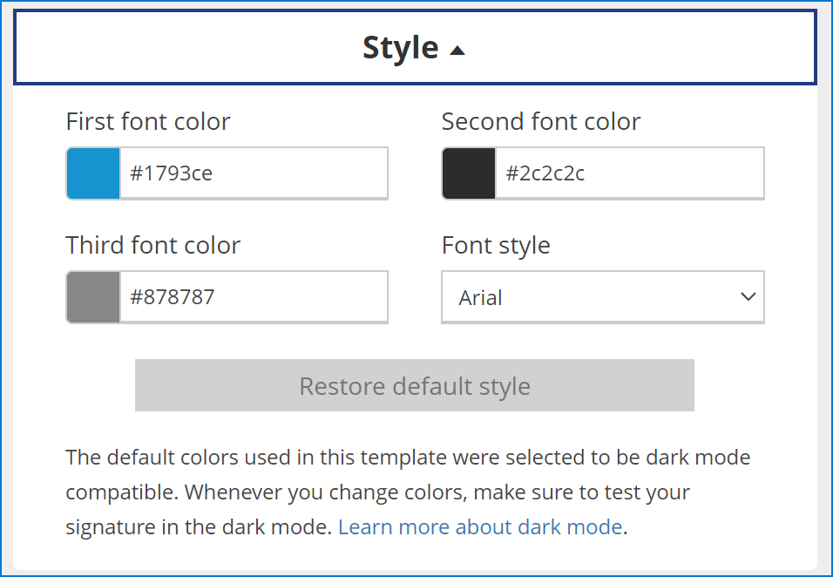Click the Second font color label
833x577 pixels.
[x=541, y=122]
